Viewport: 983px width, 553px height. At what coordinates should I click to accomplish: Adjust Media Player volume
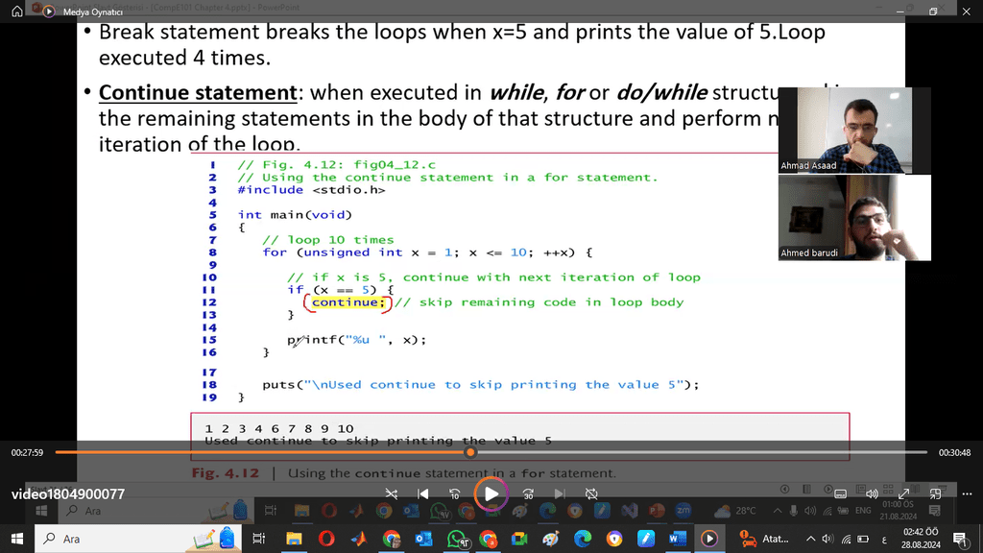click(872, 494)
